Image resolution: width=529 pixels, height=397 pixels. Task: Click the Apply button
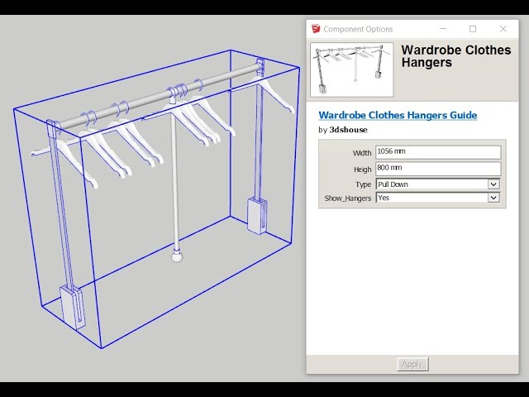(412, 364)
